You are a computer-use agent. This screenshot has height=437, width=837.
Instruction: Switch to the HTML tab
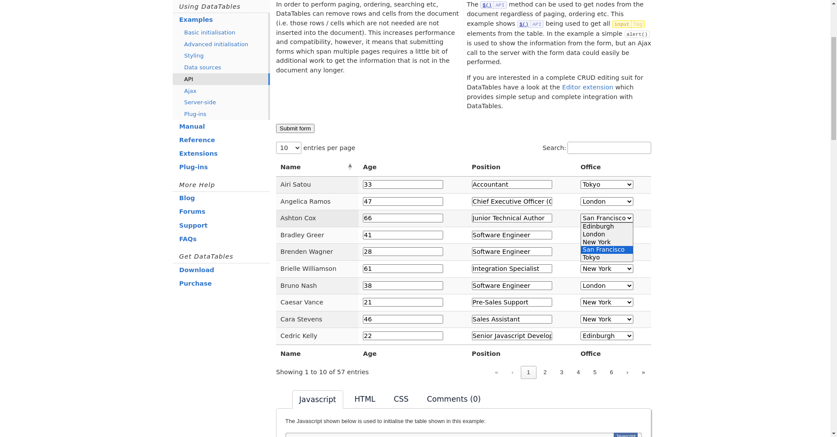365,399
